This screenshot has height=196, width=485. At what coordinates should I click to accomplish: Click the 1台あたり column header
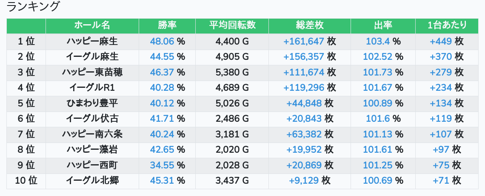tap(447, 25)
